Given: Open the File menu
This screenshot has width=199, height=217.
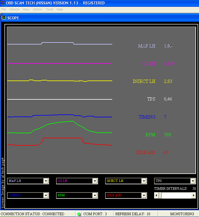Looking at the screenshot, I should click(x=4, y=9).
